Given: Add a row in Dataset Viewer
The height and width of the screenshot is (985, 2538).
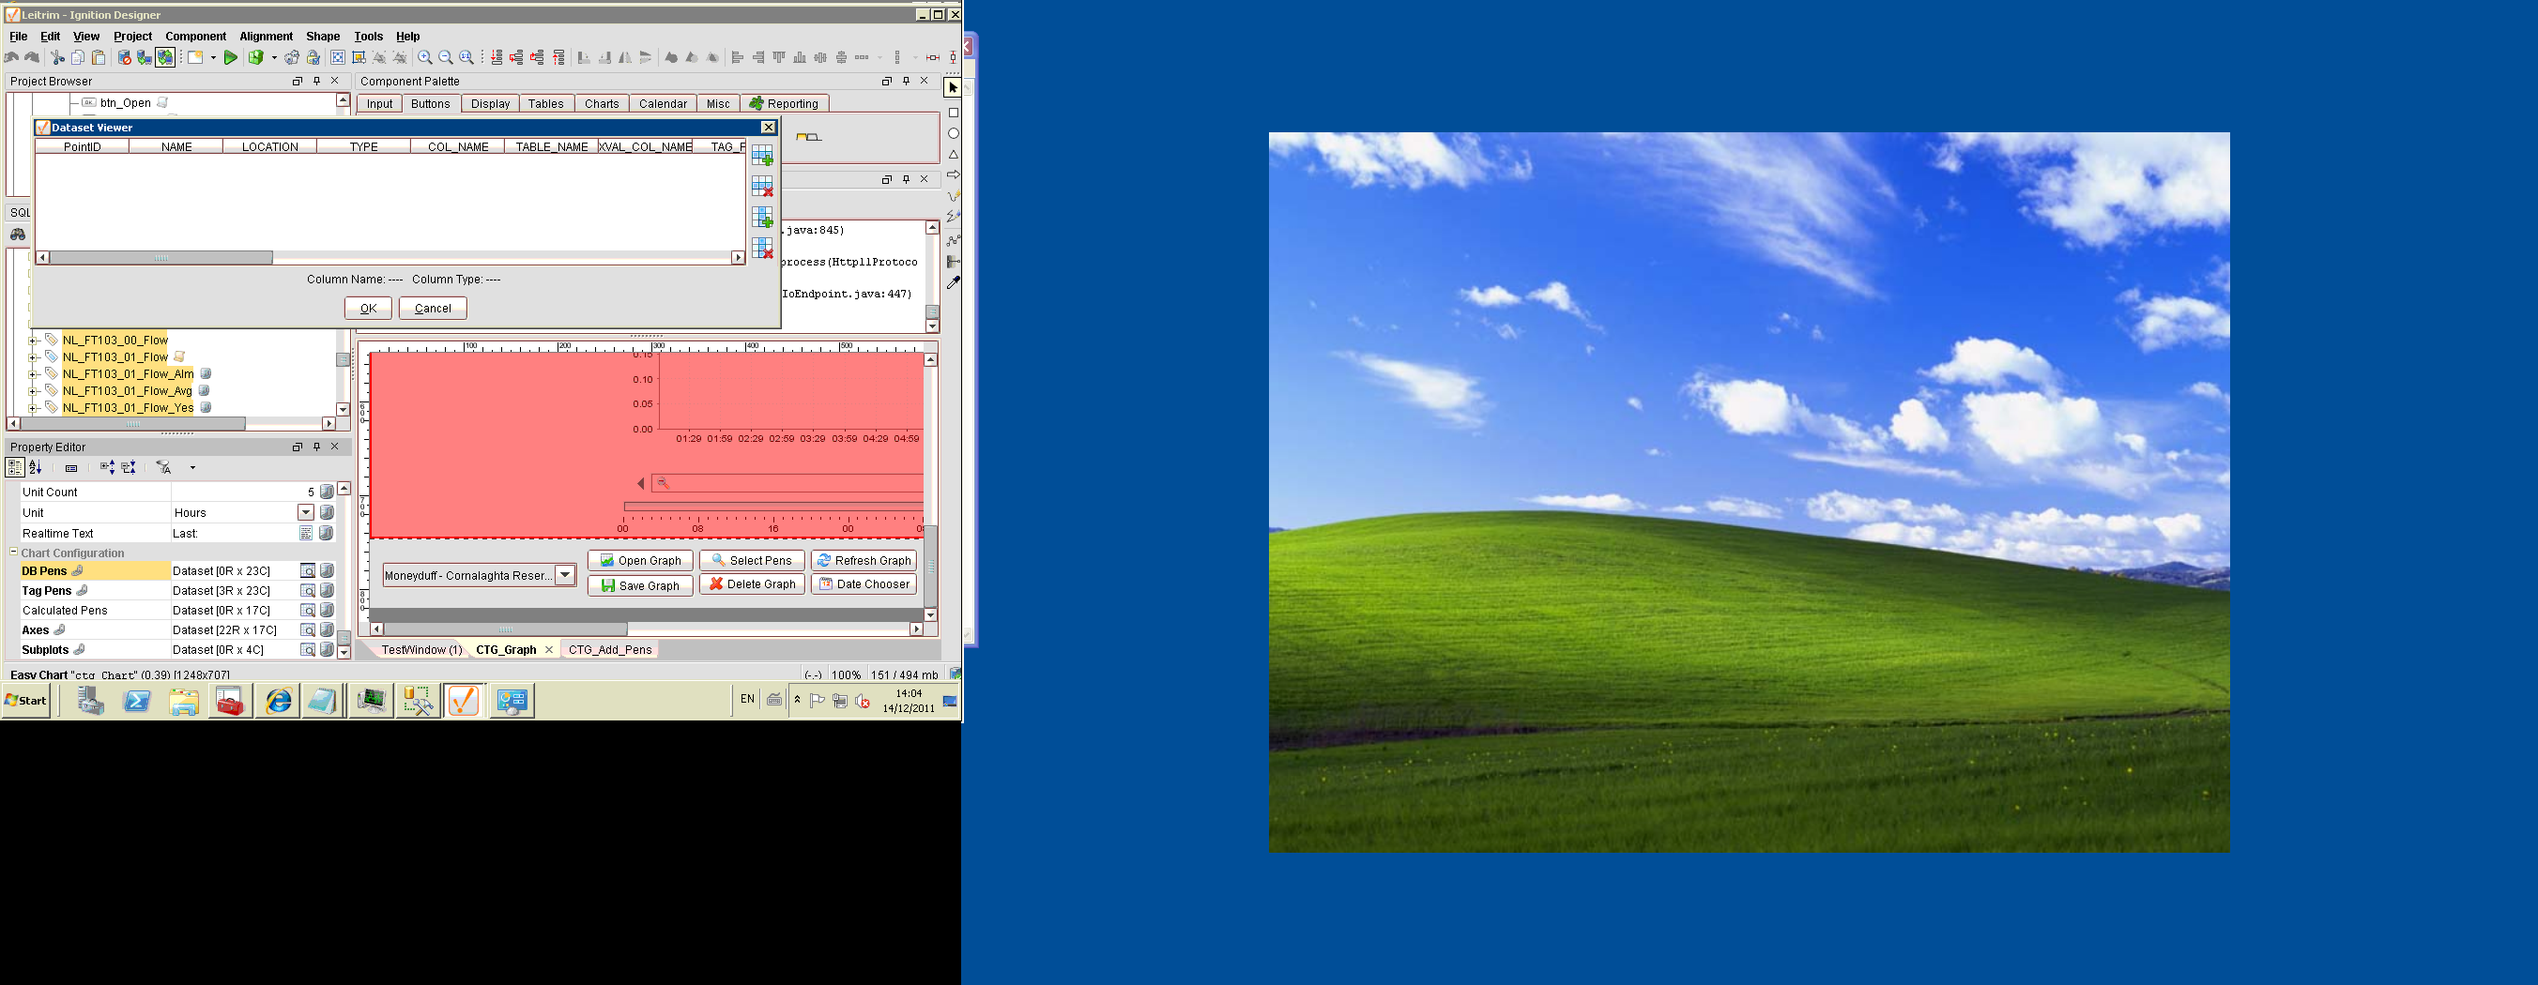Looking at the screenshot, I should tap(761, 156).
